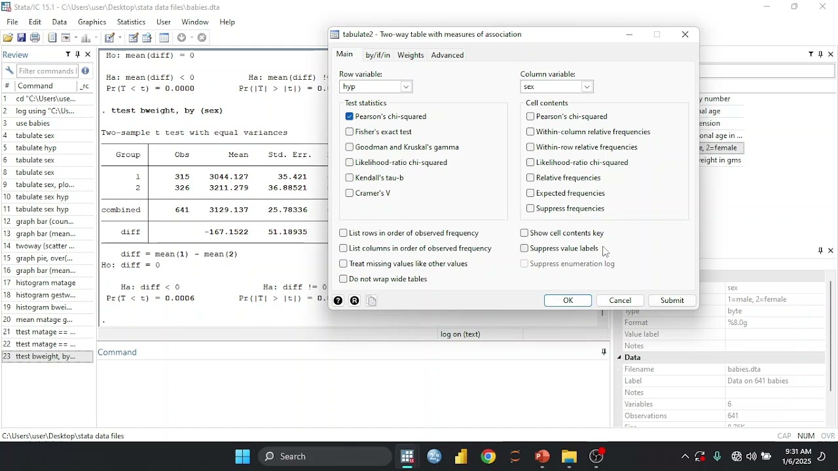The image size is (838, 471).
Task: Switch to the Advanced tab
Action: (x=448, y=56)
